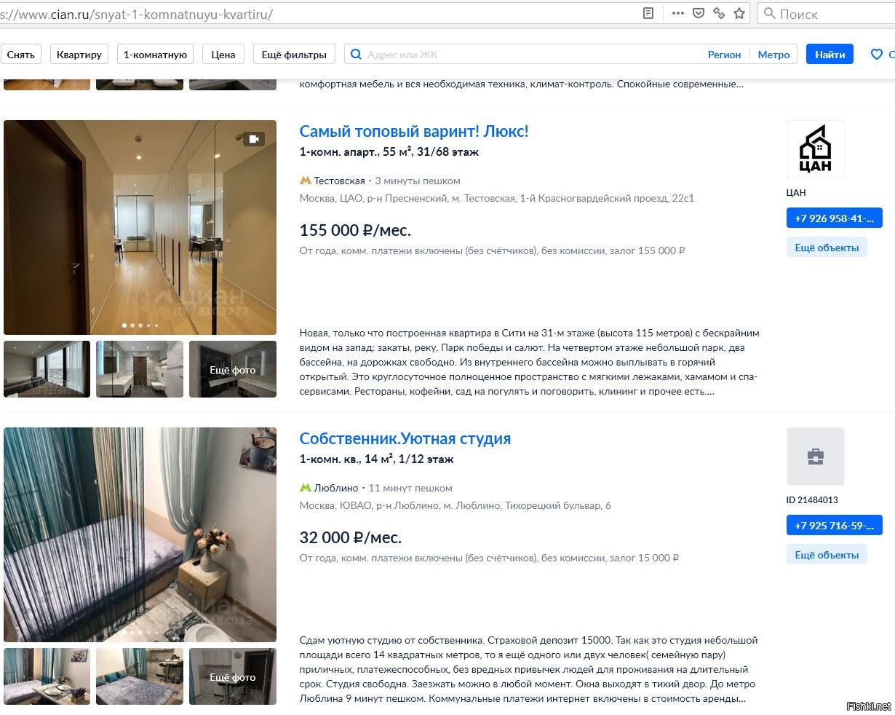This screenshot has width=895, height=715.
Task: Open the Снять deal type dropdown
Action: 21,55
